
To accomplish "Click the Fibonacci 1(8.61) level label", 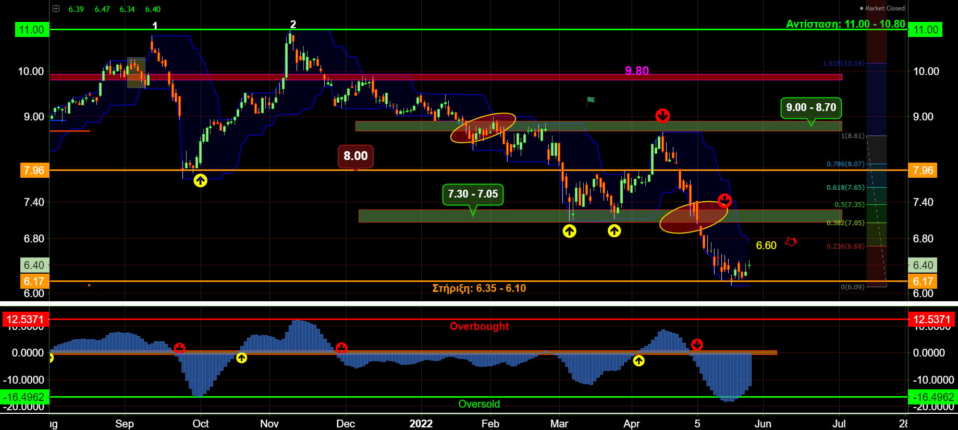I will click(852, 136).
